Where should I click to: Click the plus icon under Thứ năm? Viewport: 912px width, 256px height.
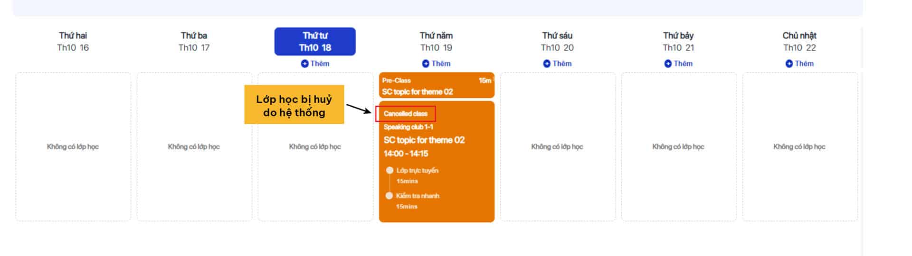coord(426,64)
